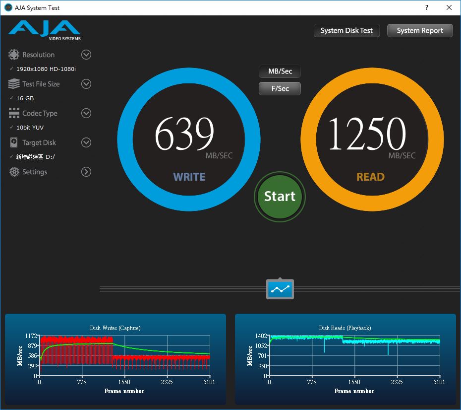Viewport: 461px width, 410px height.
Task: Click the 639 write speed readout
Action: (x=184, y=134)
